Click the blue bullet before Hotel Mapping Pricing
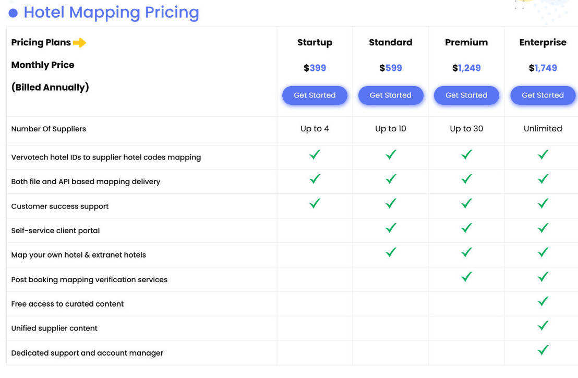Viewport: 578px width, 378px height. (x=13, y=13)
